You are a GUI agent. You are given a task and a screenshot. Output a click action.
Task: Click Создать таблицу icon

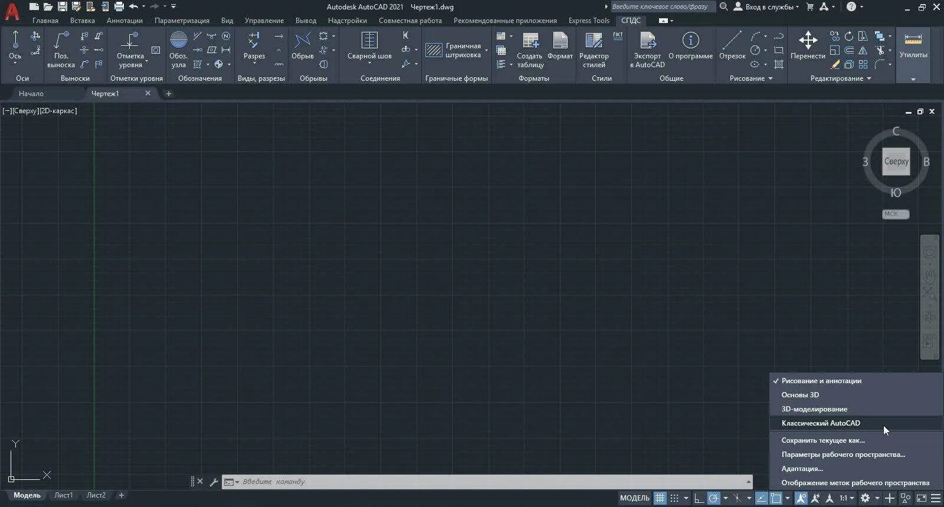pos(530,50)
